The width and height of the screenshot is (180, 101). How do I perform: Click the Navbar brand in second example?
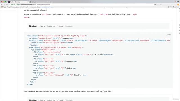pos(33,100)
